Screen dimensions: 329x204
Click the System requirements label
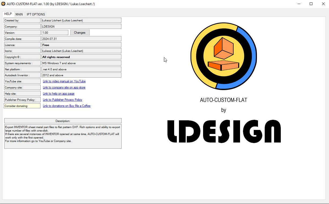[22, 63]
